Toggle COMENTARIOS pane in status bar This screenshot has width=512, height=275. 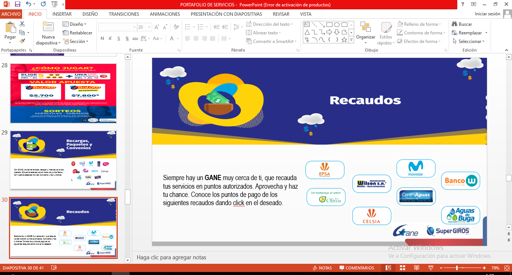pyautogui.click(x=356, y=268)
